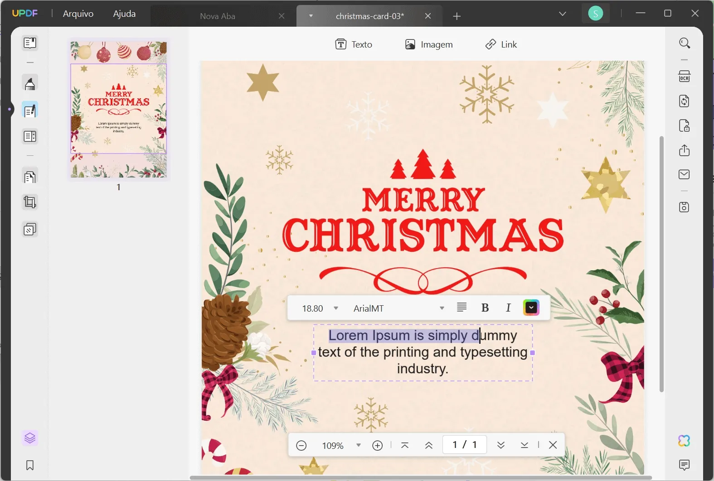Switch to the Nova Aba tab

pos(218,16)
